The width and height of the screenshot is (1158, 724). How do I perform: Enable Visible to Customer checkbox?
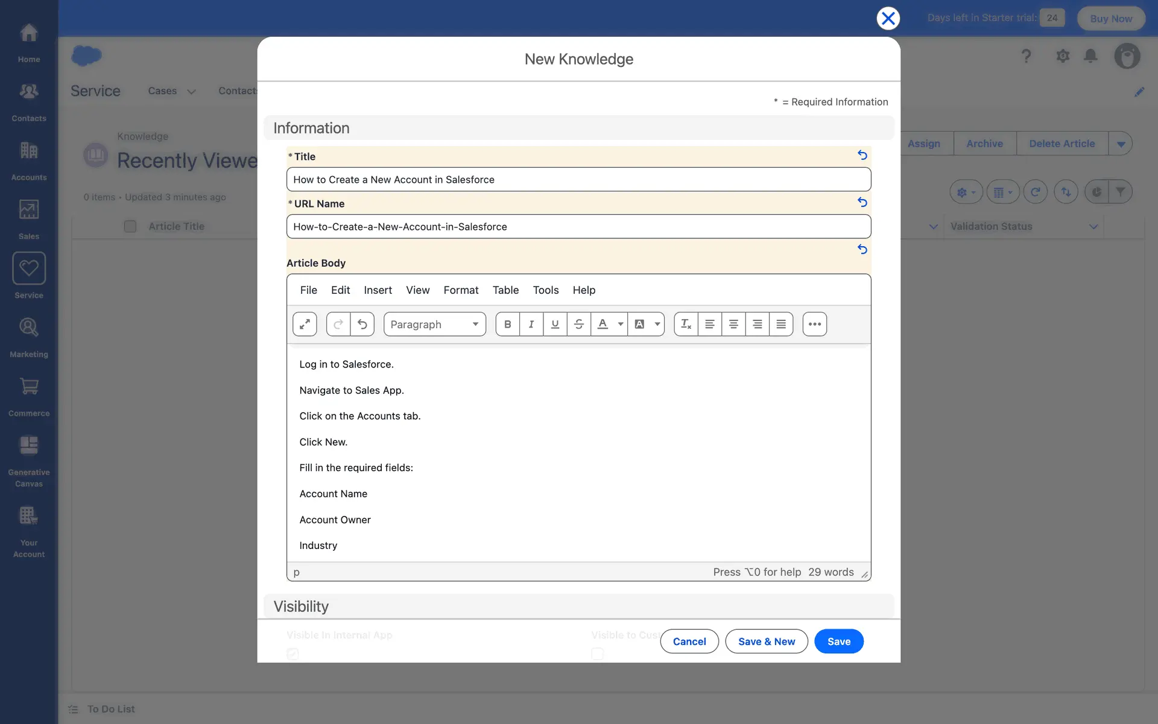click(597, 653)
